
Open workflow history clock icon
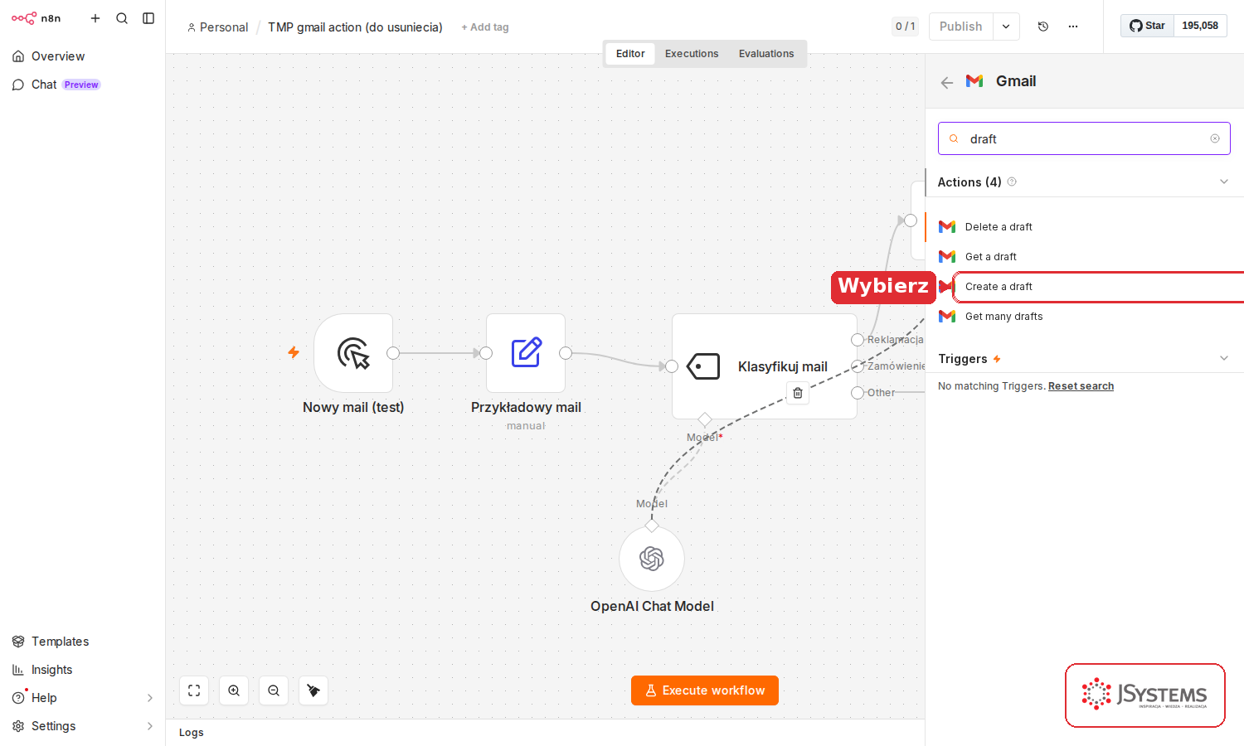click(x=1043, y=27)
